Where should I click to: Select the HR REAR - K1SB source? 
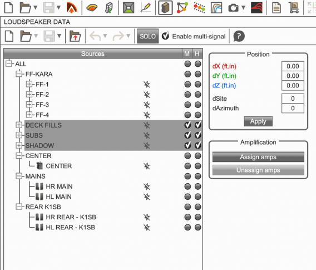tap(71, 217)
